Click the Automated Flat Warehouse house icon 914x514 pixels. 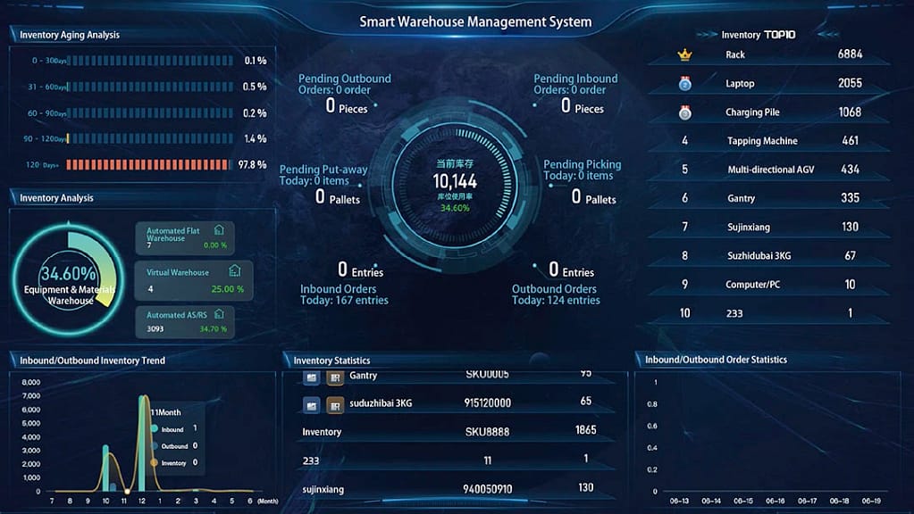click(x=219, y=231)
